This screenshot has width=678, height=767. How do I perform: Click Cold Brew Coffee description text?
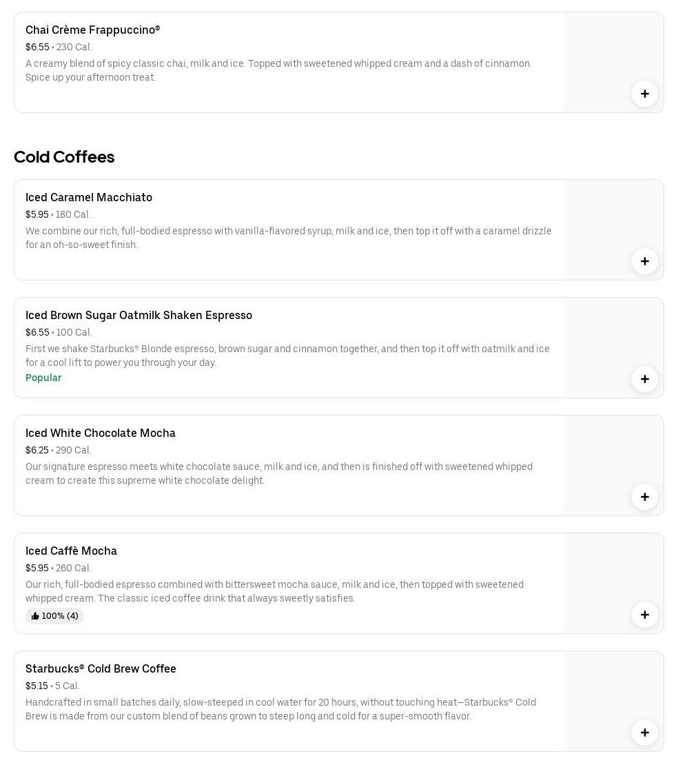[x=280, y=709]
